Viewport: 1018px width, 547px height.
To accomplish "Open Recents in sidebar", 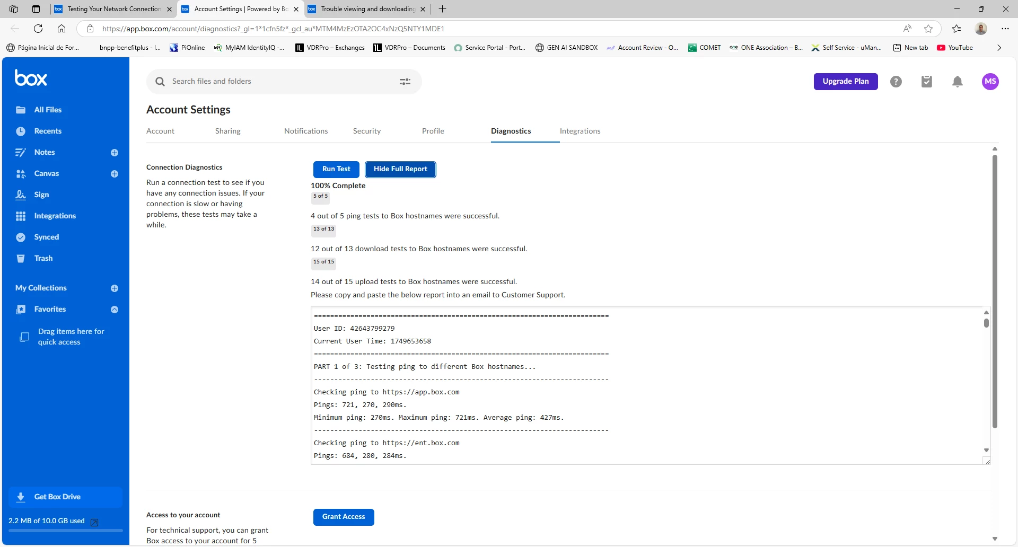I will point(48,131).
